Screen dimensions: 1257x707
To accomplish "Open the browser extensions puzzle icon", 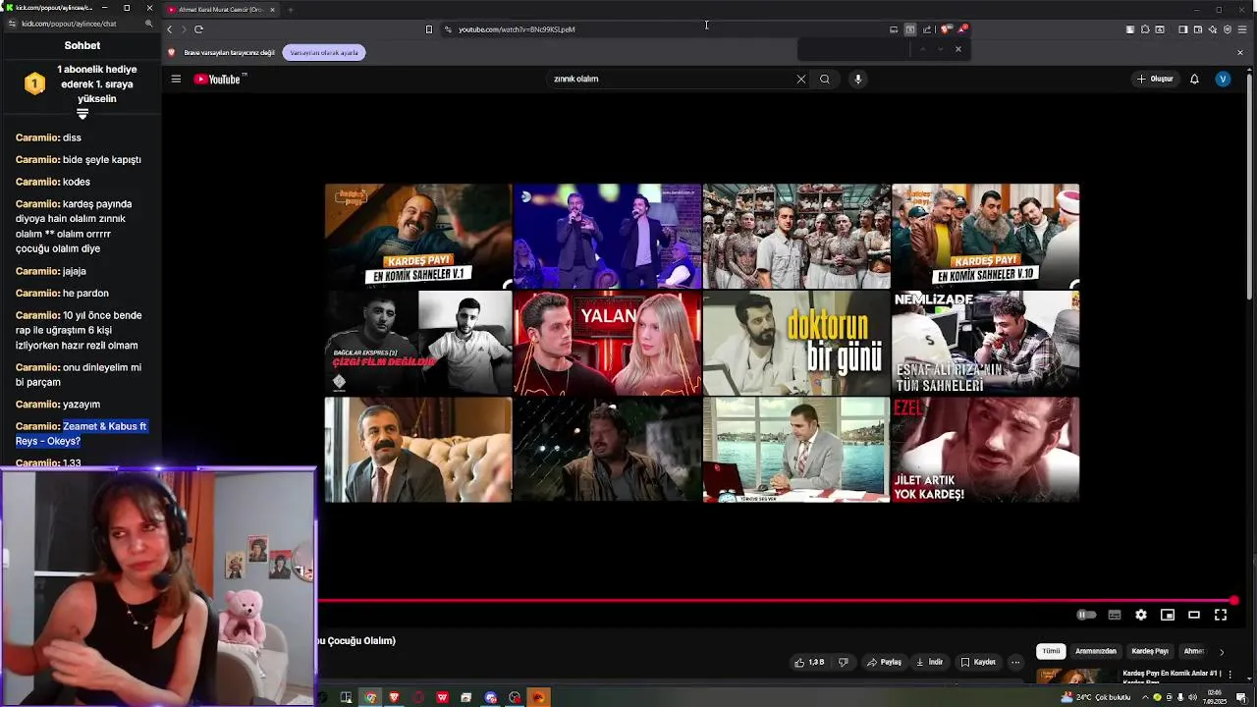I will pos(1144,29).
